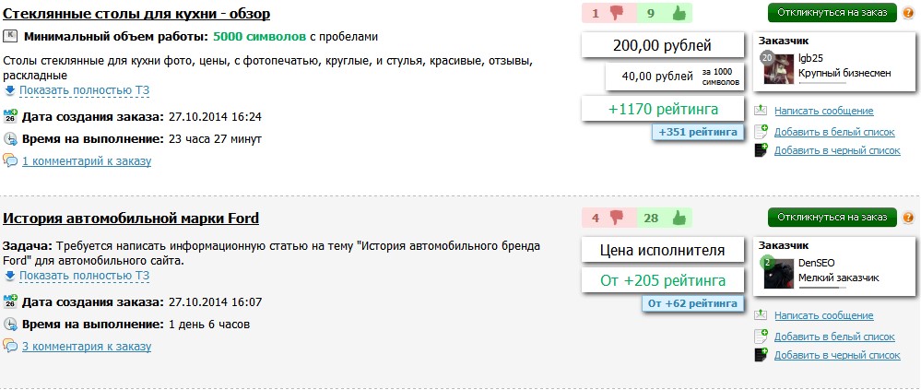The width and height of the screenshot is (921, 390).
Task: Respond to the Ford history order
Action: 832,219
